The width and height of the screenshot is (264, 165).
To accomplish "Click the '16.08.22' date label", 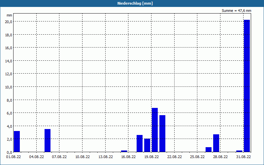I will tap(128, 157).
